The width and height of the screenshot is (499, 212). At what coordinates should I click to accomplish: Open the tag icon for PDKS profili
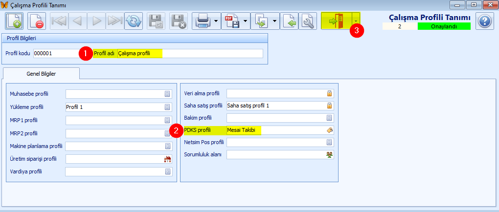tap(329, 130)
